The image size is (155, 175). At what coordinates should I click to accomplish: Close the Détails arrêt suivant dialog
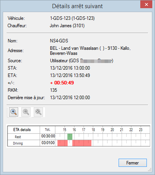click(x=146, y=4)
